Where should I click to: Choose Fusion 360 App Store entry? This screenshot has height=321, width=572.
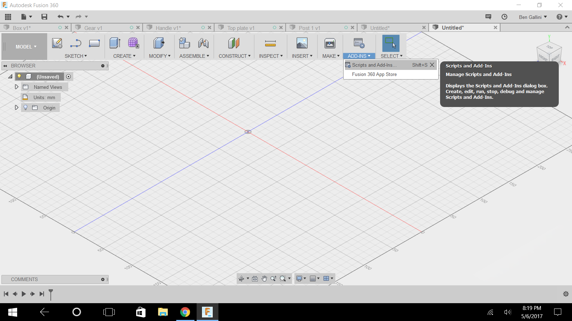point(390,74)
